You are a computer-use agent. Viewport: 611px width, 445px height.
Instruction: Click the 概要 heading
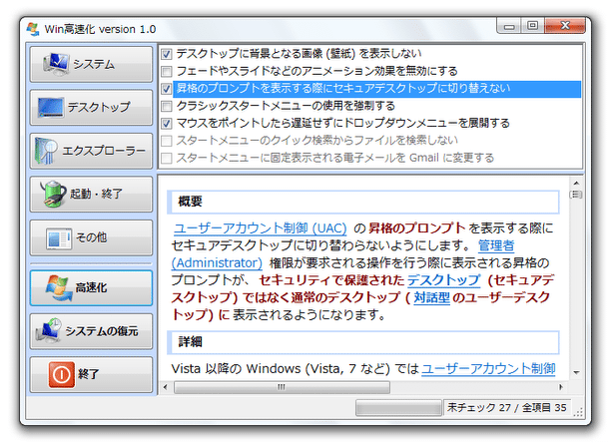190,202
